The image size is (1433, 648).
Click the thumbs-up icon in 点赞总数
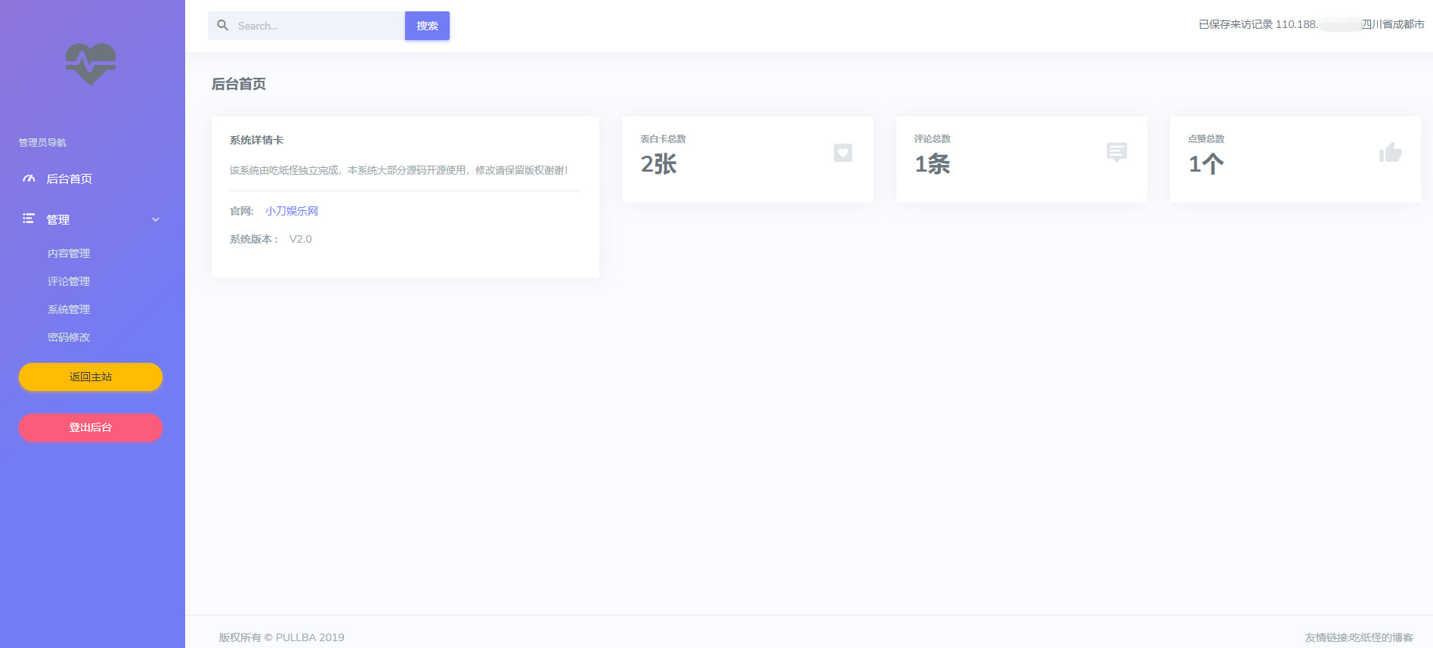coord(1390,153)
